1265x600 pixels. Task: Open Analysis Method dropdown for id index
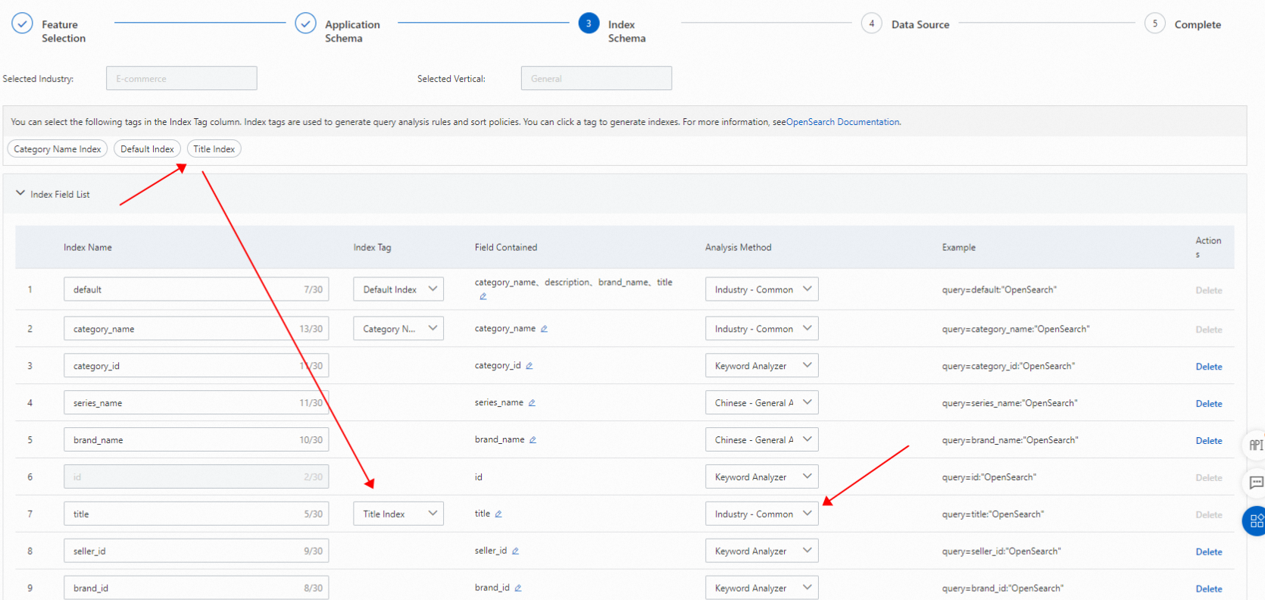click(x=762, y=477)
